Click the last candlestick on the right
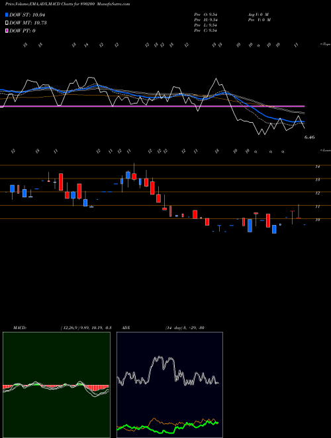This screenshot has width=331, height=438. click(x=305, y=224)
